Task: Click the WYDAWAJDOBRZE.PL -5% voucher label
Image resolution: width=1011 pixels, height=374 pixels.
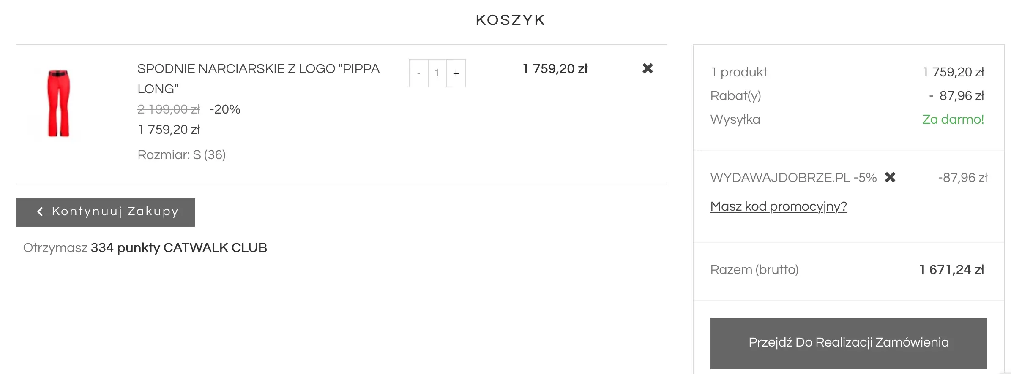Action: point(793,178)
